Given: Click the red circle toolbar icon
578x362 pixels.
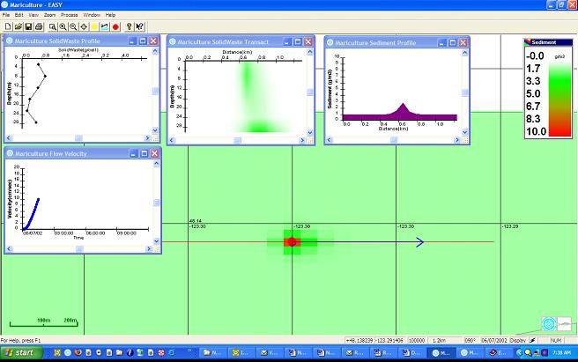Looking at the screenshot, I should coord(115,26).
